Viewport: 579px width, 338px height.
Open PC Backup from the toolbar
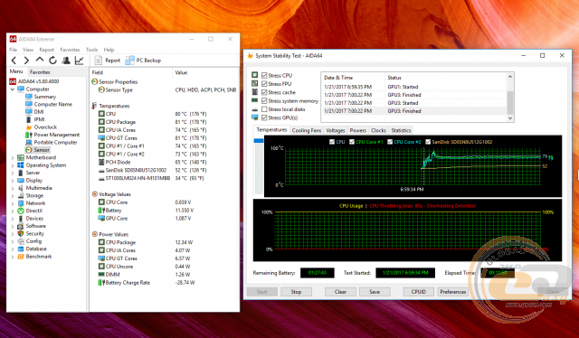(143, 61)
